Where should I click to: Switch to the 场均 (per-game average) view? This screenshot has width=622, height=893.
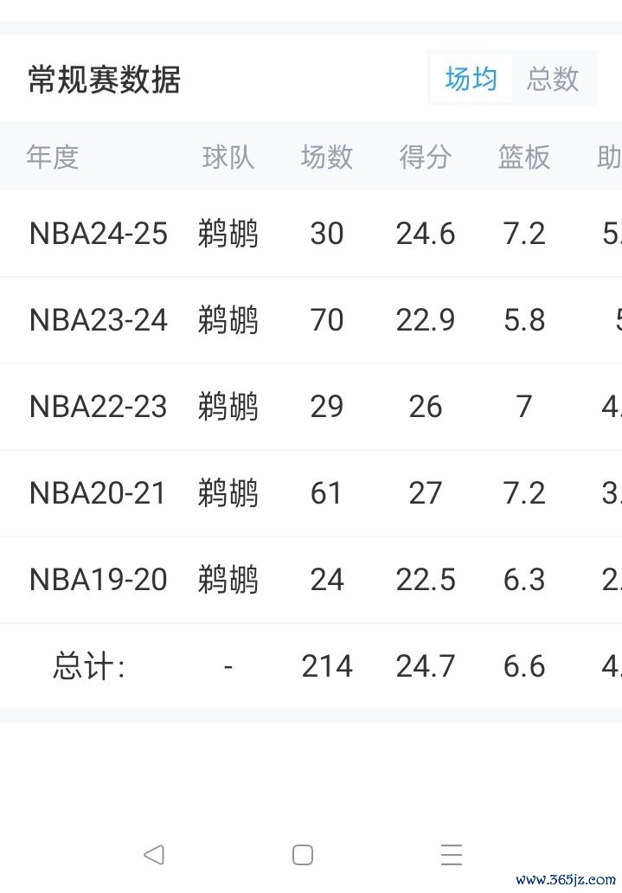[471, 80]
